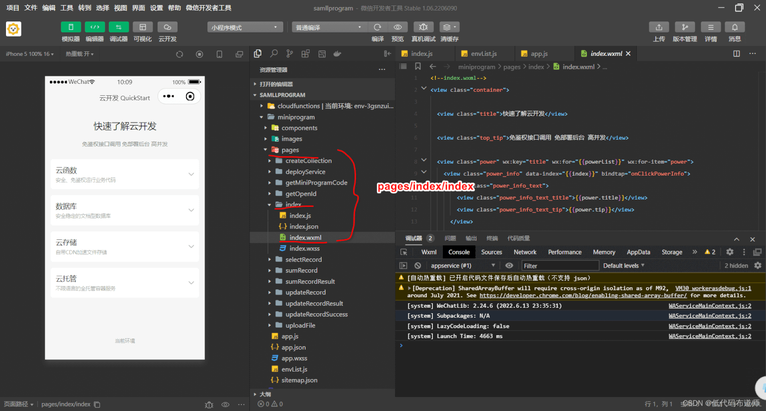Switch to the Wxml devtools tab
The width and height of the screenshot is (766, 411).
(x=429, y=252)
